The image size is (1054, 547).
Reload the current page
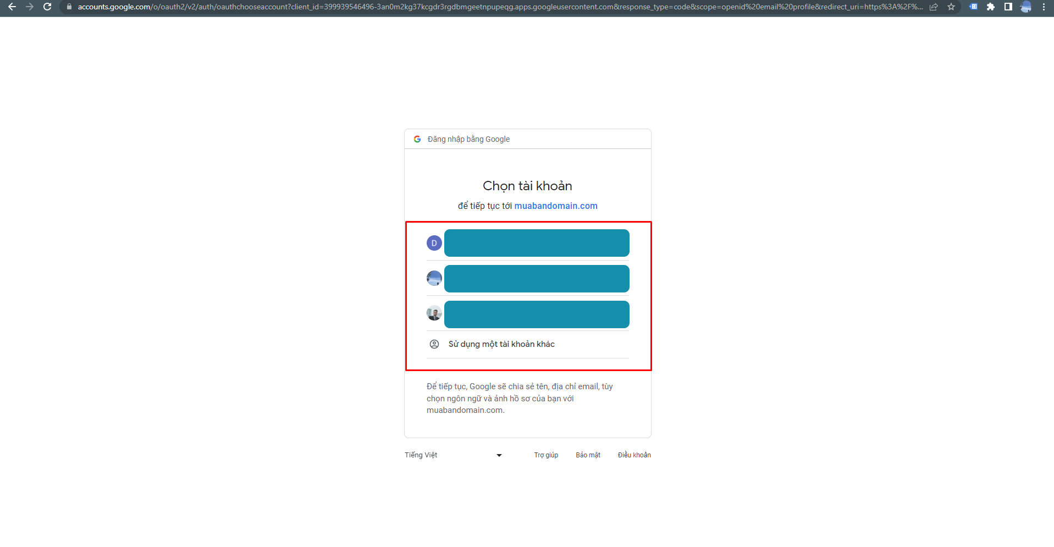[48, 7]
